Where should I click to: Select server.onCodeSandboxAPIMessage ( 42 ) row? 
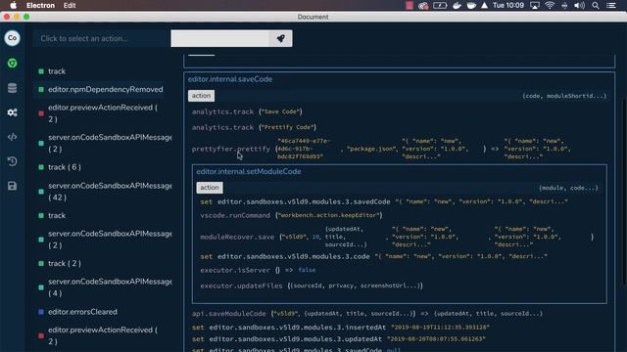point(105,192)
